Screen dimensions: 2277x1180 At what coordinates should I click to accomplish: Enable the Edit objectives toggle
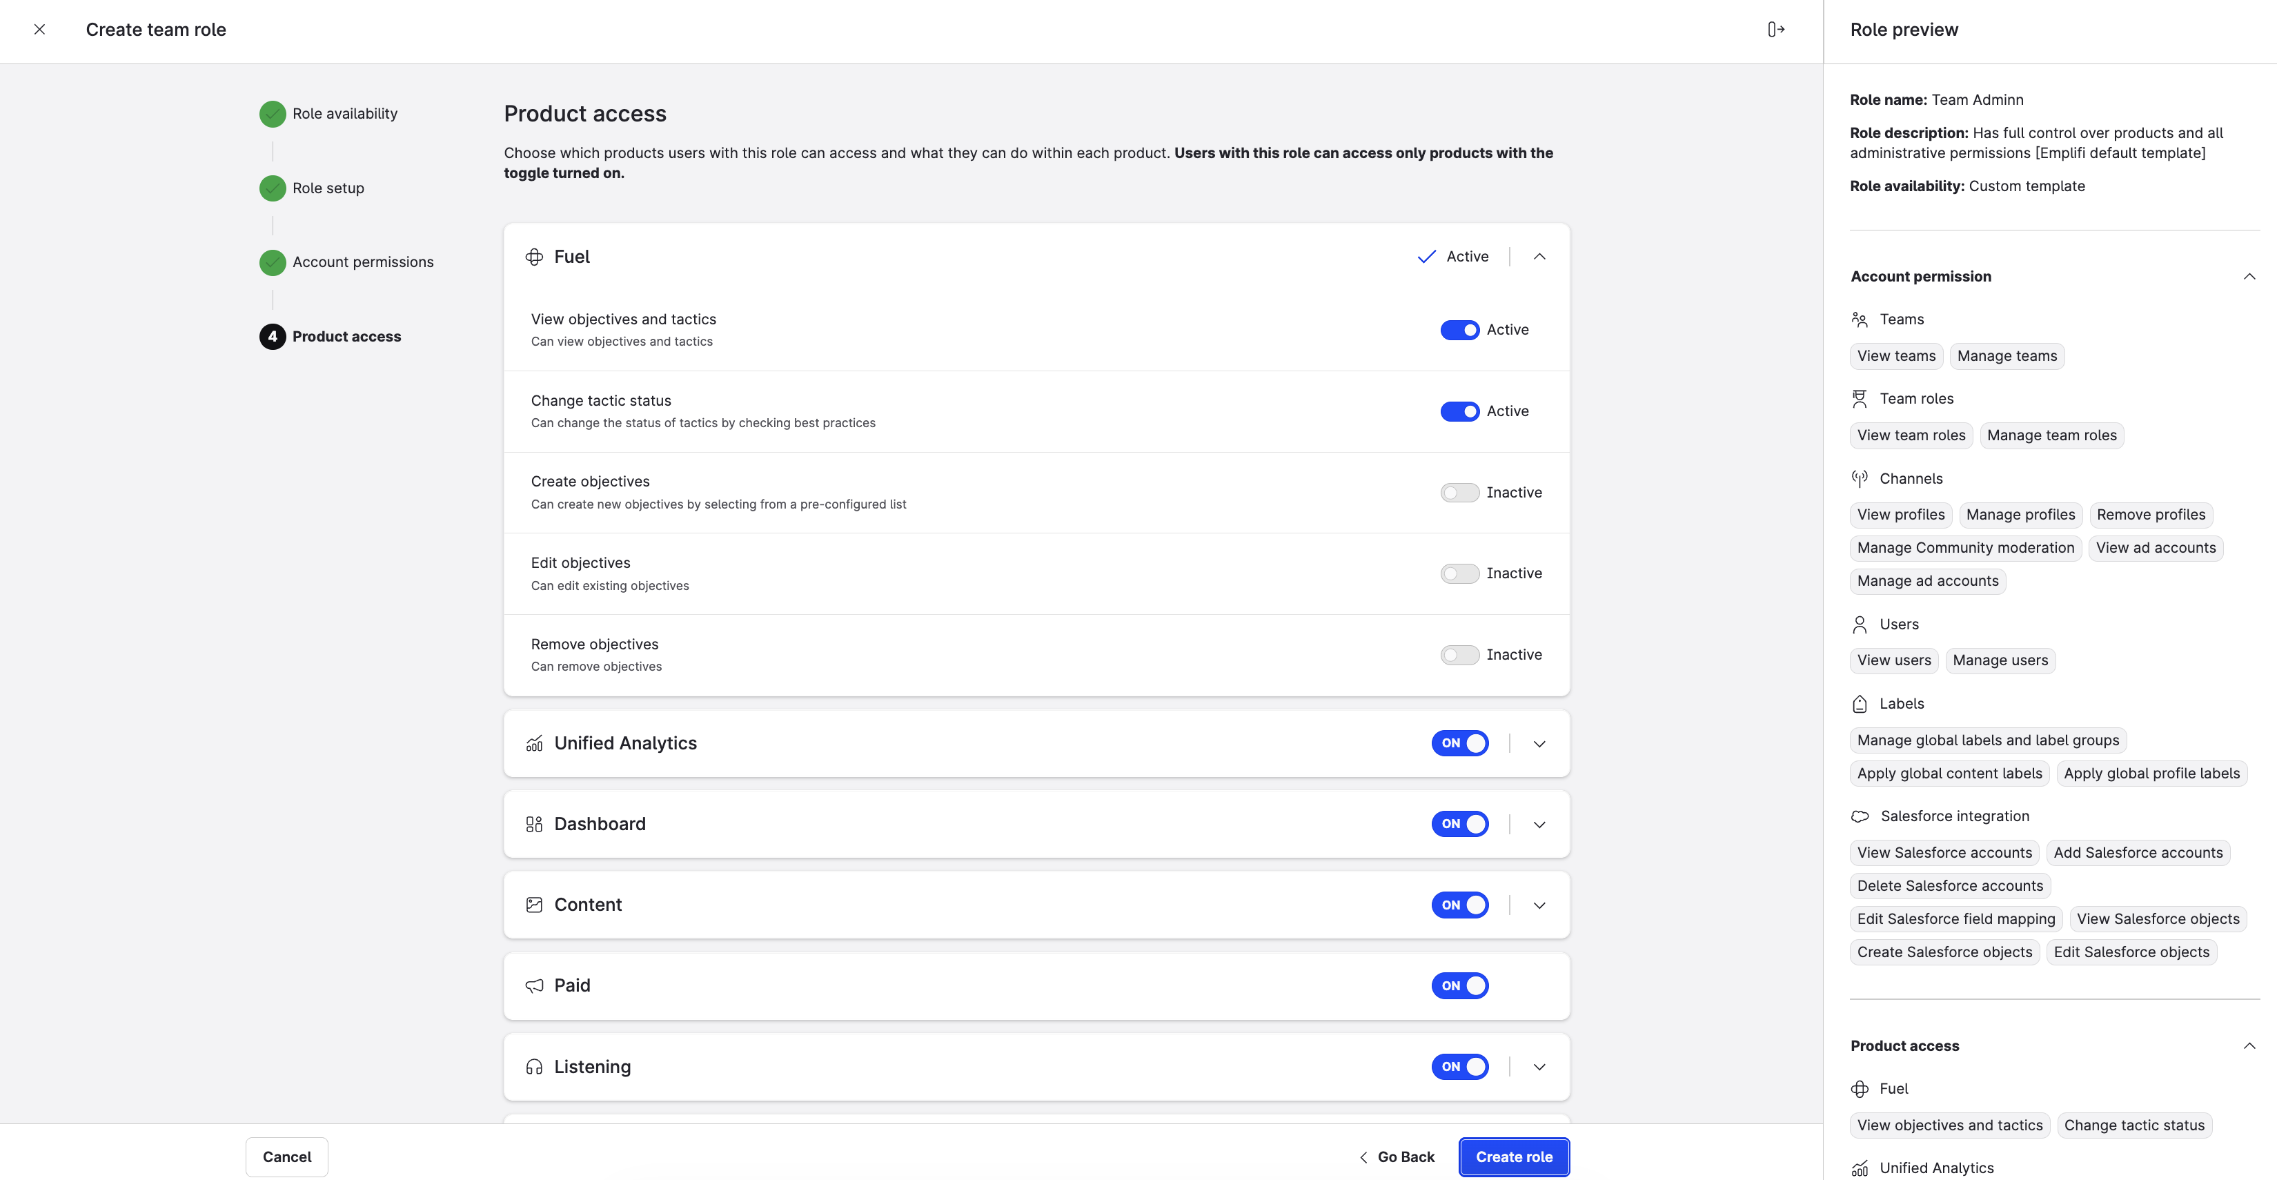point(1459,573)
